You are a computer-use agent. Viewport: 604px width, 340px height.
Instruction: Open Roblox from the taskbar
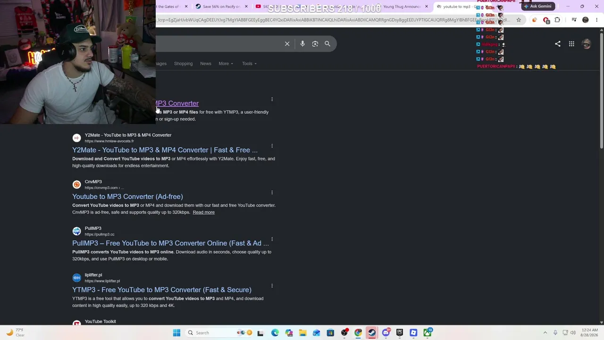click(x=413, y=333)
